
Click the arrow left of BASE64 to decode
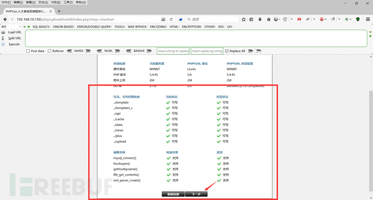coord(129,51)
